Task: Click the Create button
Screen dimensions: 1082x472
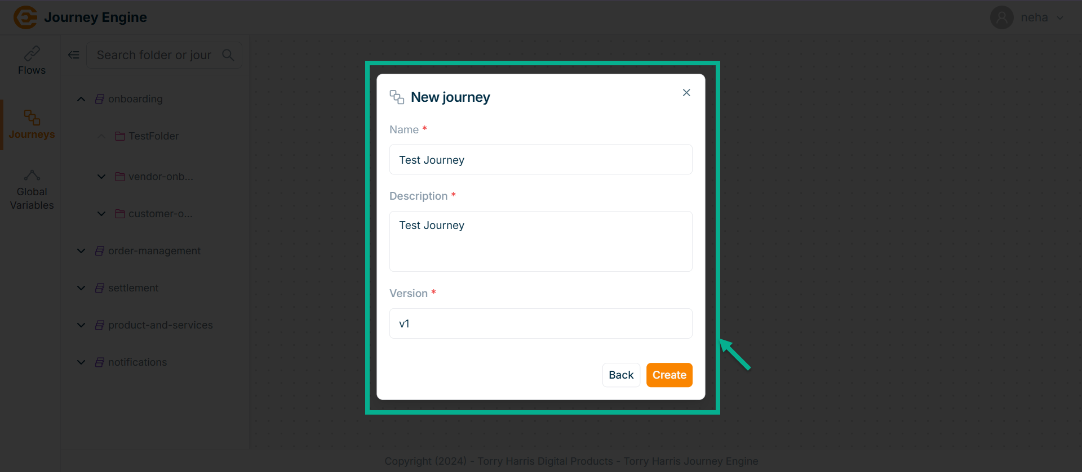Action: coord(669,375)
